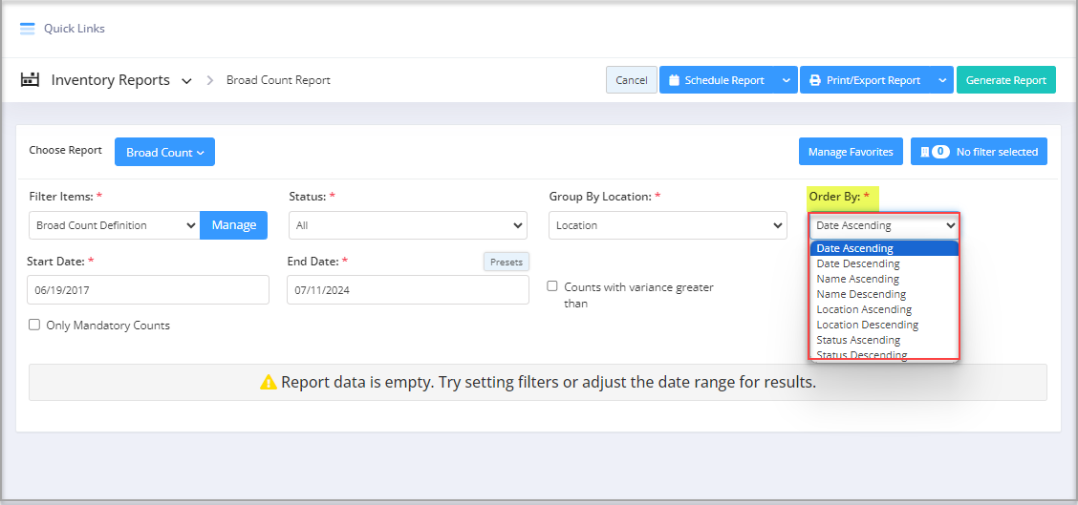Expand the Schedule Report arrow dropdown
Screen dimensions: 1078x505
tap(786, 80)
